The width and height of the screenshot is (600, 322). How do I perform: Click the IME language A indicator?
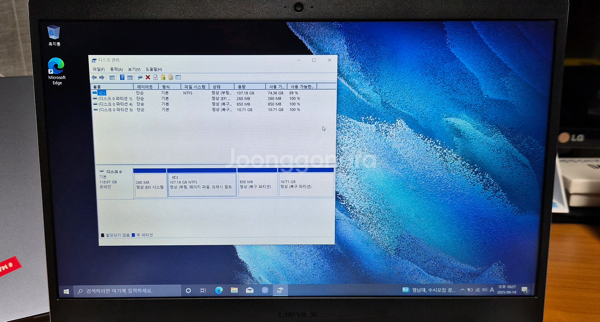pos(492,290)
